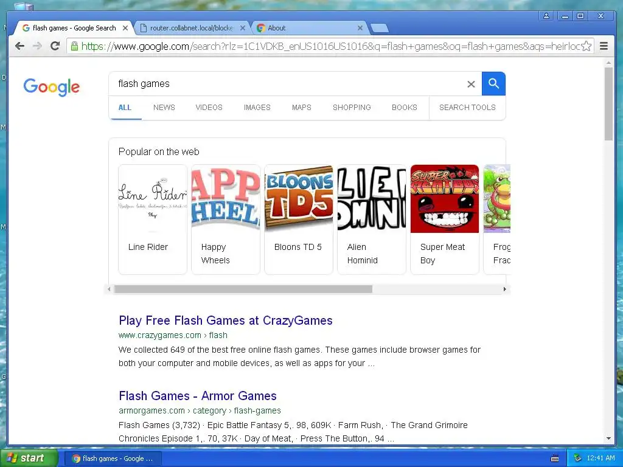Open the Happy Wheels game thumbnail
Image resolution: width=623 pixels, height=467 pixels.
click(x=226, y=219)
